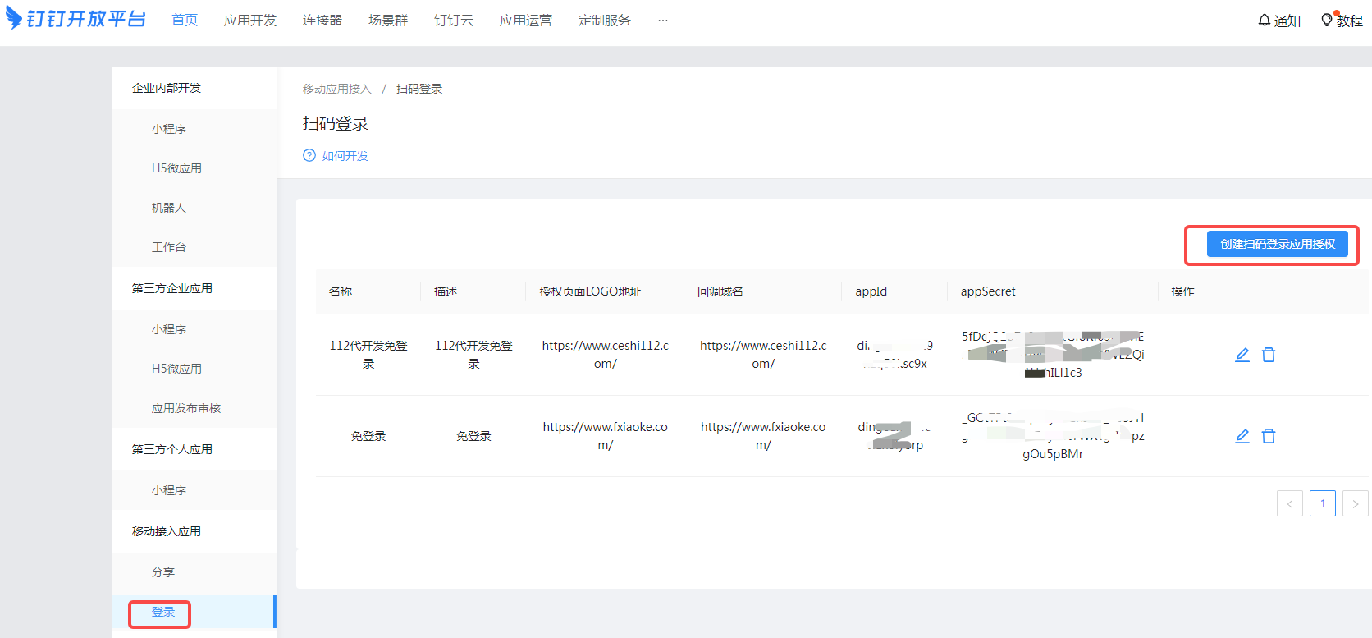Edit the 112代开发免登录 row
1372x638 pixels.
point(1242,355)
